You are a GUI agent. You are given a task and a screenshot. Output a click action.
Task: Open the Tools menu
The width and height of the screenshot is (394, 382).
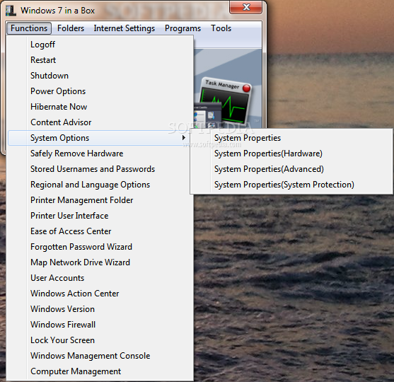click(221, 28)
